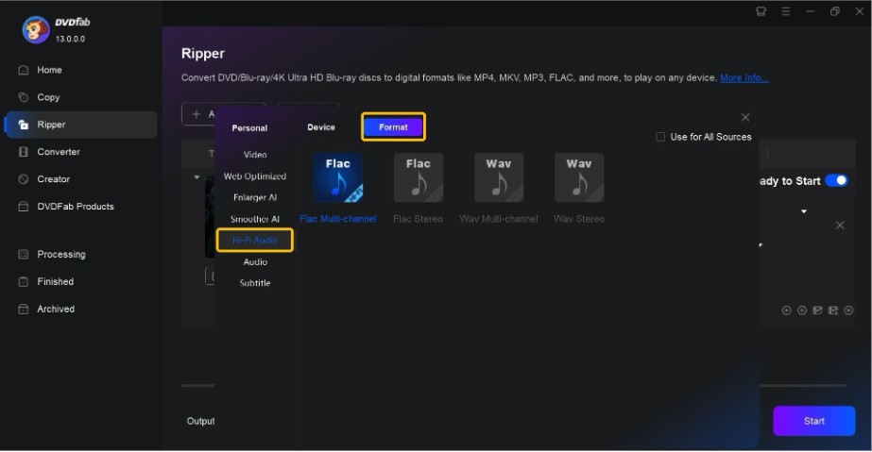The image size is (872, 452).
Task: Open the skin shirt icon in title bar
Action: [x=761, y=11]
